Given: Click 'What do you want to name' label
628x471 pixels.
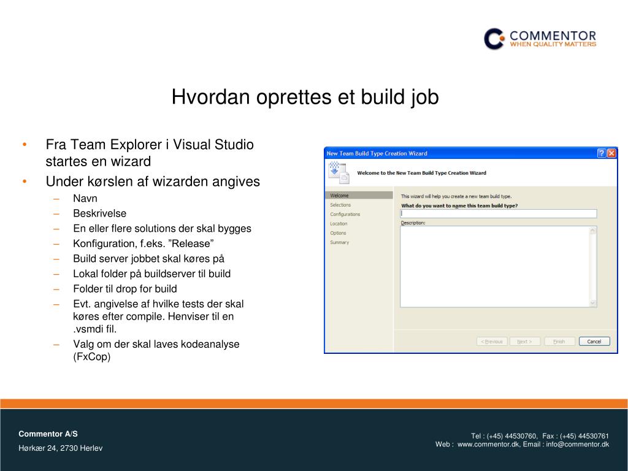Looking at the screenshot, I should [459, 205].
